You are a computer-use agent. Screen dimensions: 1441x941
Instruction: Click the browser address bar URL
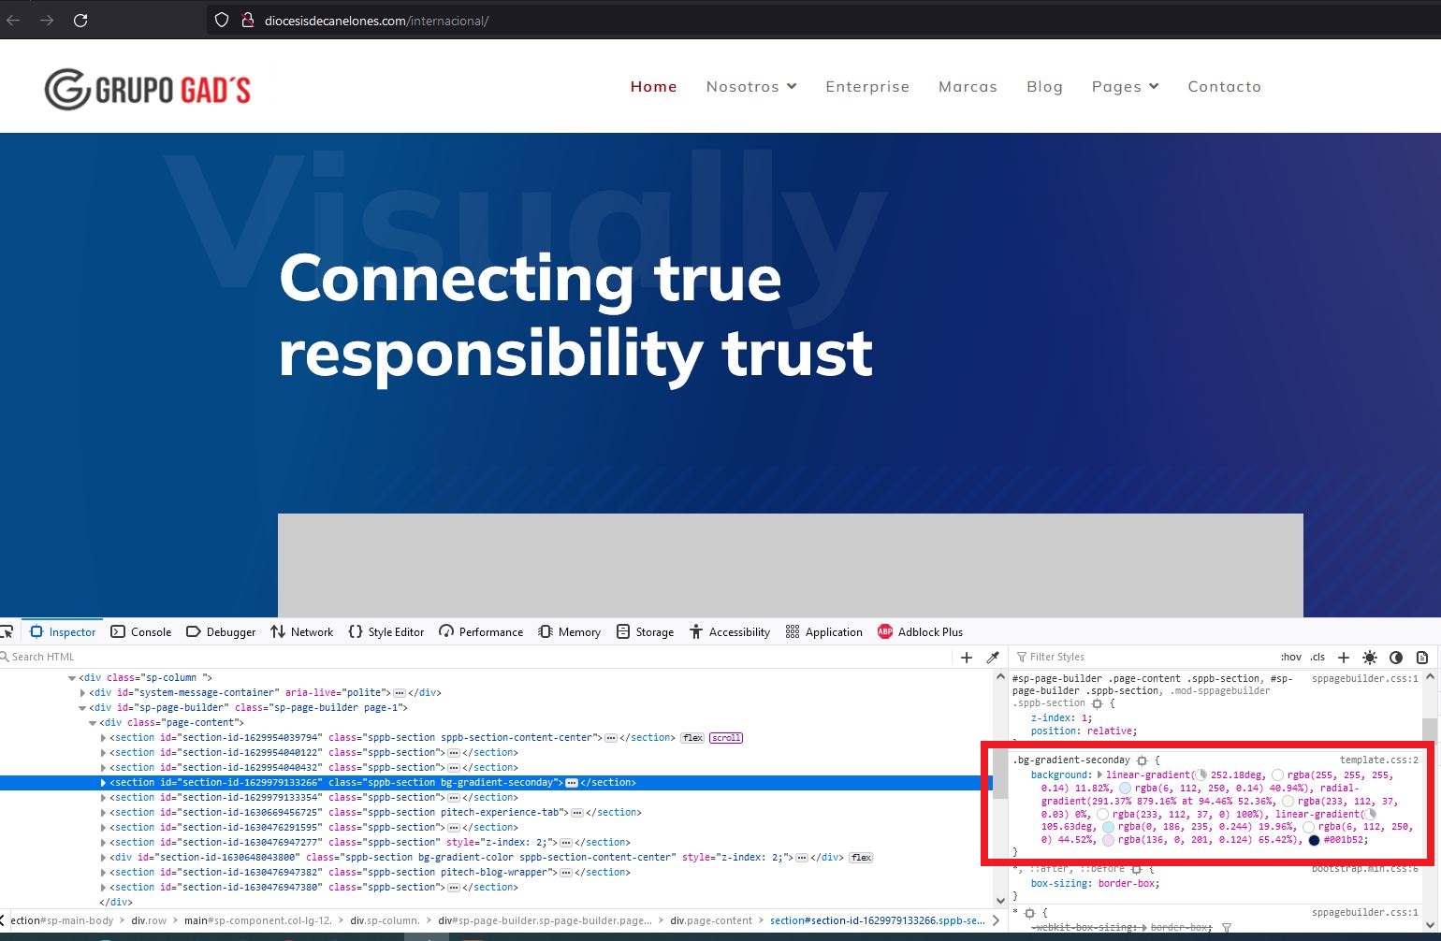point(376,21)
